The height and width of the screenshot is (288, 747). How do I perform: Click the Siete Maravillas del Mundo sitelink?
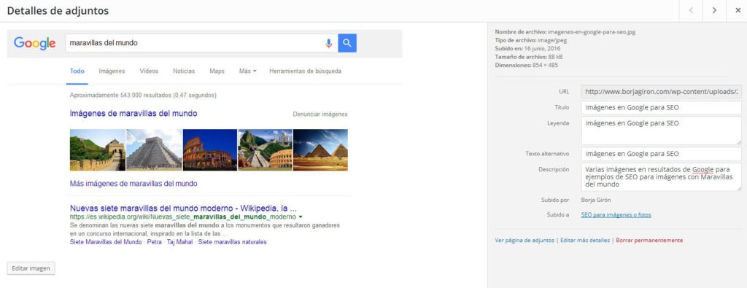(106, 242)
